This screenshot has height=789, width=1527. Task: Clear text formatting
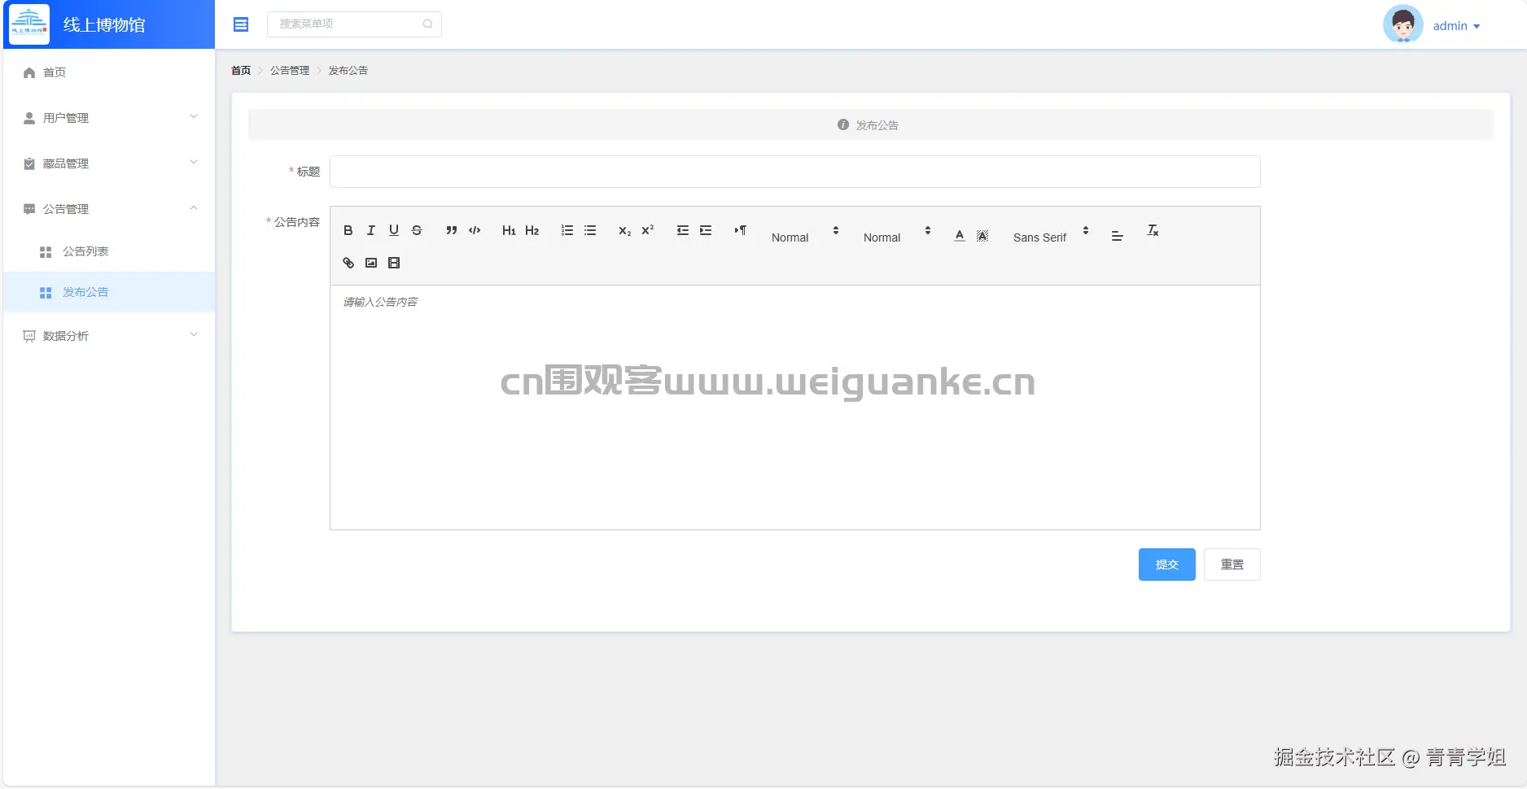[x=1153, y=230]
